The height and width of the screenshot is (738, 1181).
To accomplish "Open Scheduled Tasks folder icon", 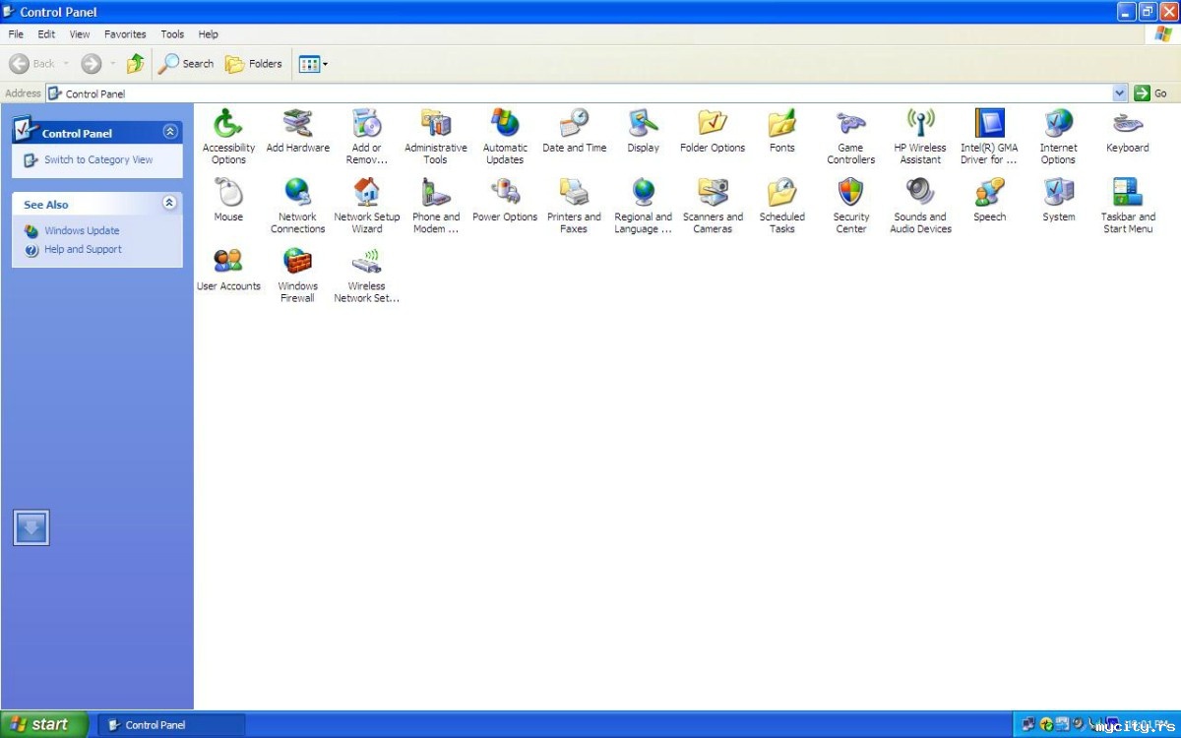I will (781, 193).
